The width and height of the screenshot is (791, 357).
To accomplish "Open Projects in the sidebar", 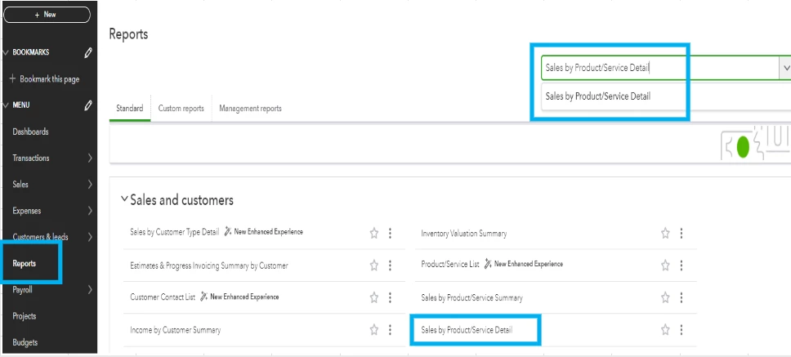I will (25, 316).
